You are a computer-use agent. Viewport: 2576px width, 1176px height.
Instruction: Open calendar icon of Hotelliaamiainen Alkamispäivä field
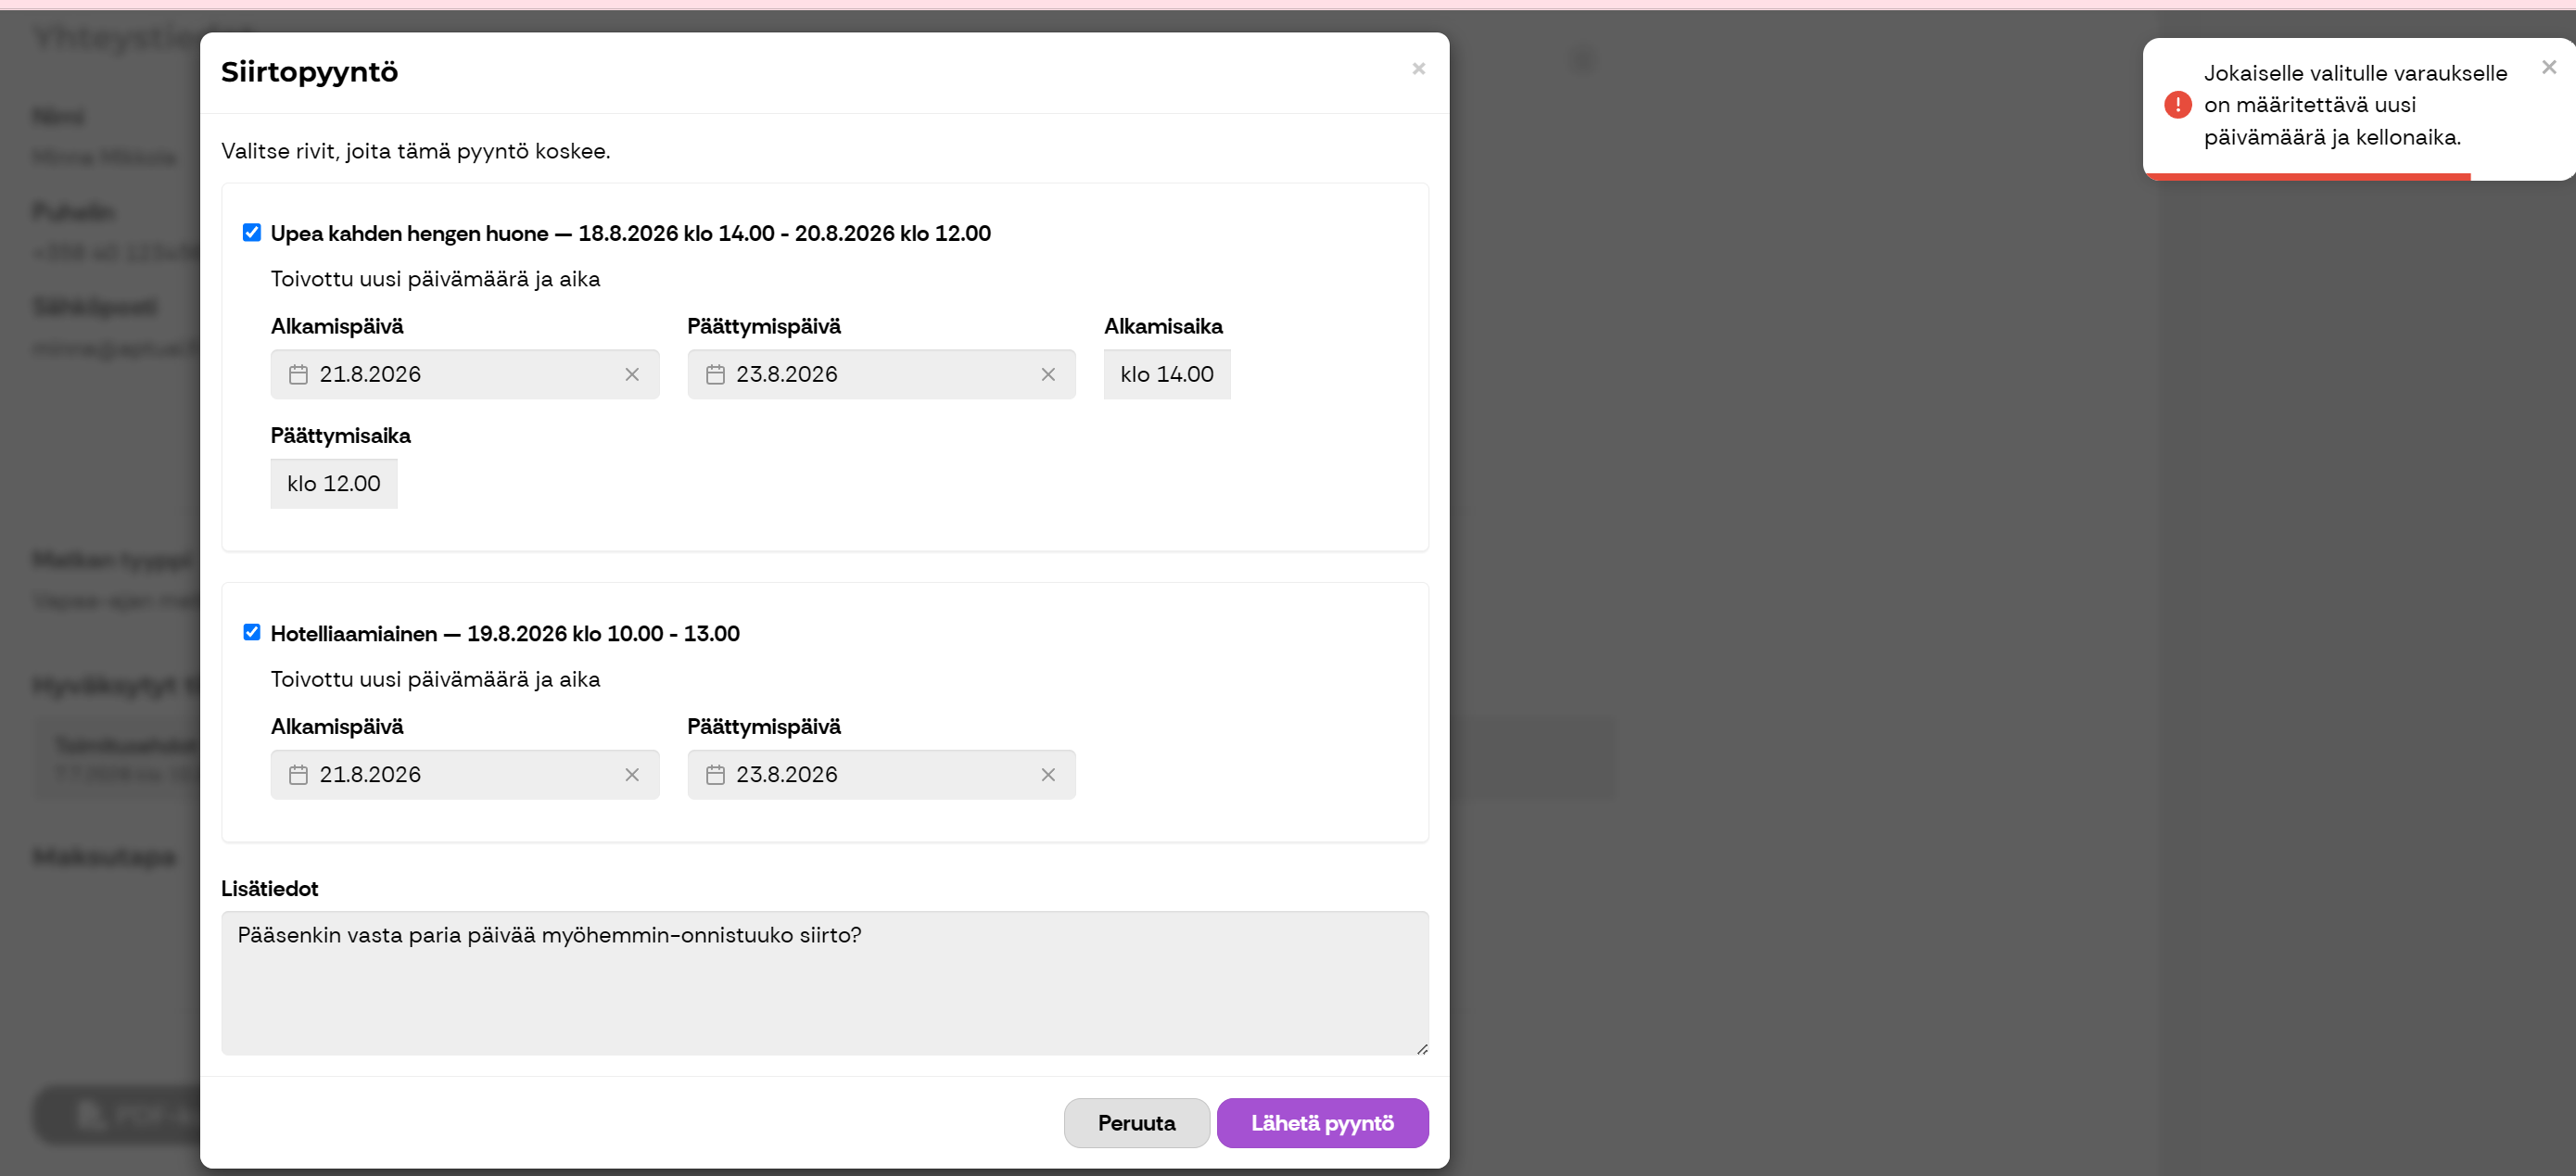click(298, 774)
